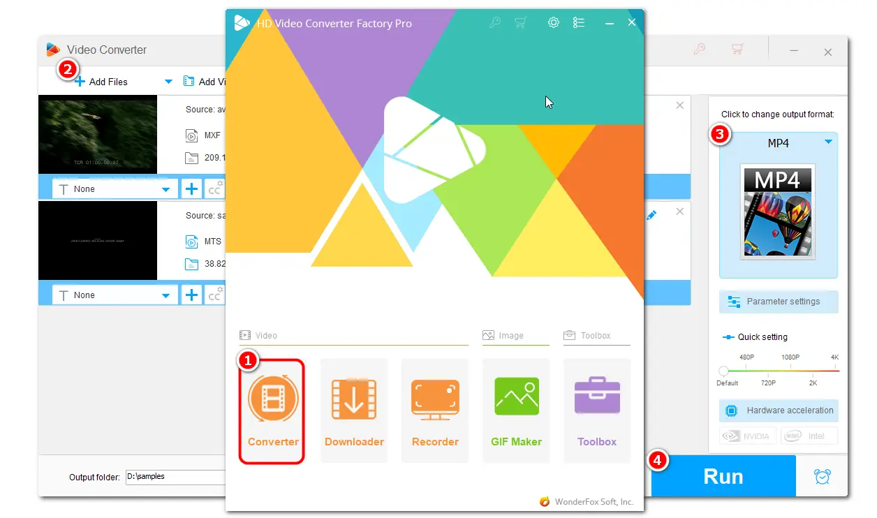Select the MXF video thumbnail

pos(98,134)
